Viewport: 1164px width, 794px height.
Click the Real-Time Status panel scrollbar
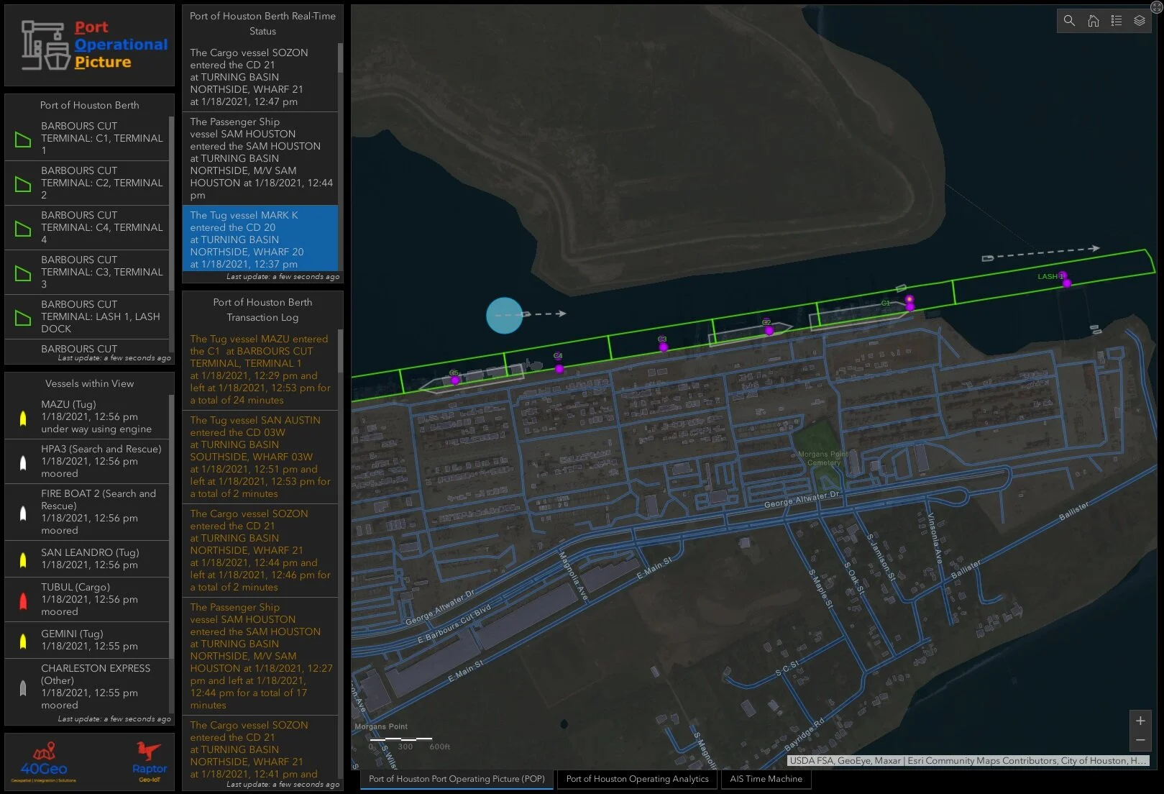pyautogui.click(x=340, y=157)
